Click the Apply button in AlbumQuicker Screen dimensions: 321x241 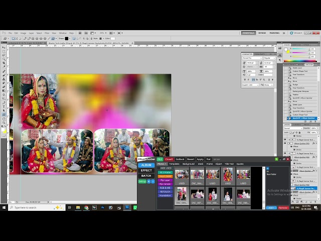click(x=200, y=159)
